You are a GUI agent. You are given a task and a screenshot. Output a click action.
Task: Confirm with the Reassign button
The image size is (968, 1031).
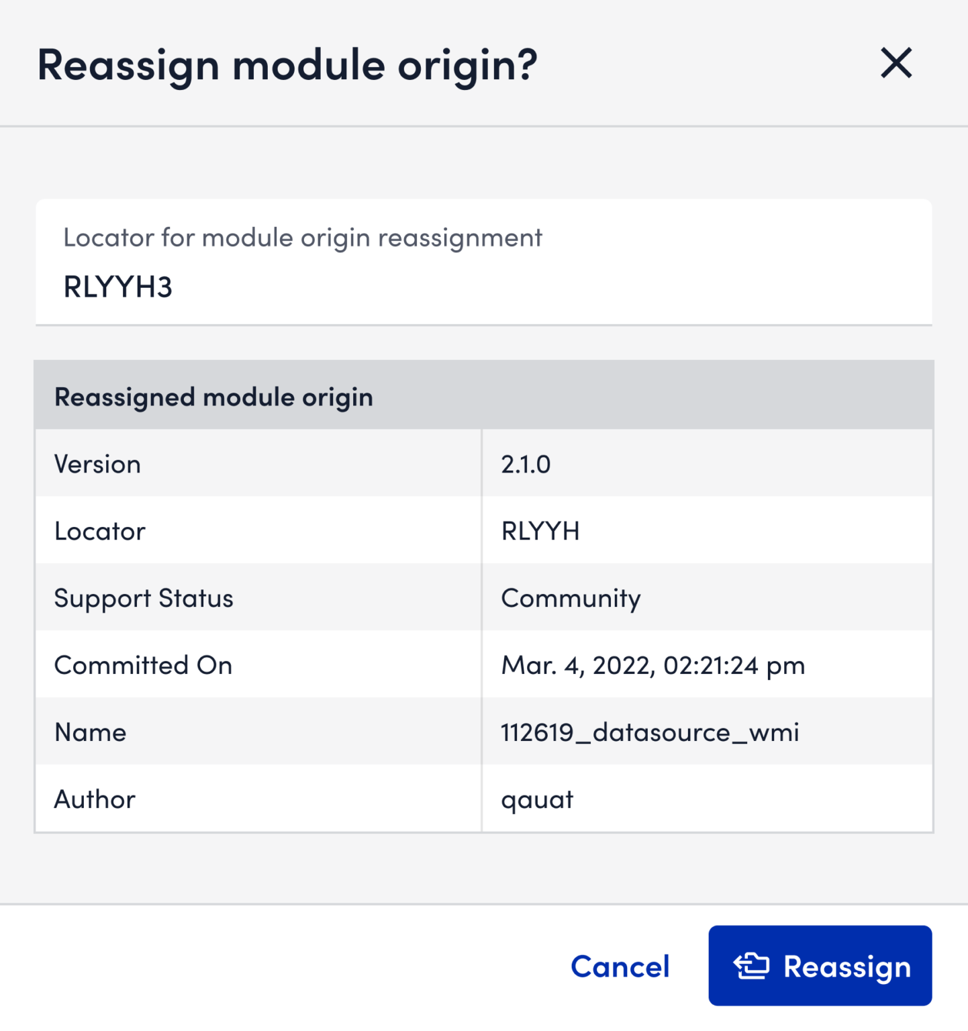point(820,967)
